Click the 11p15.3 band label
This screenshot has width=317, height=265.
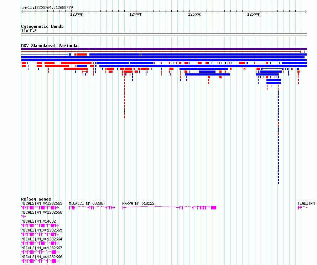pos(29,31)
